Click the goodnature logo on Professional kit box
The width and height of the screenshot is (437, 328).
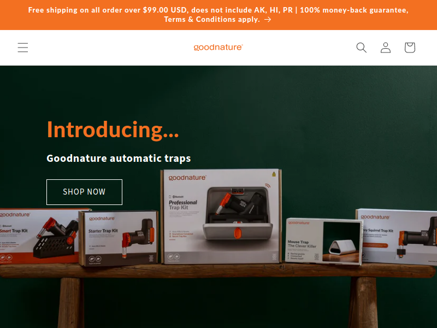point(187,178)
